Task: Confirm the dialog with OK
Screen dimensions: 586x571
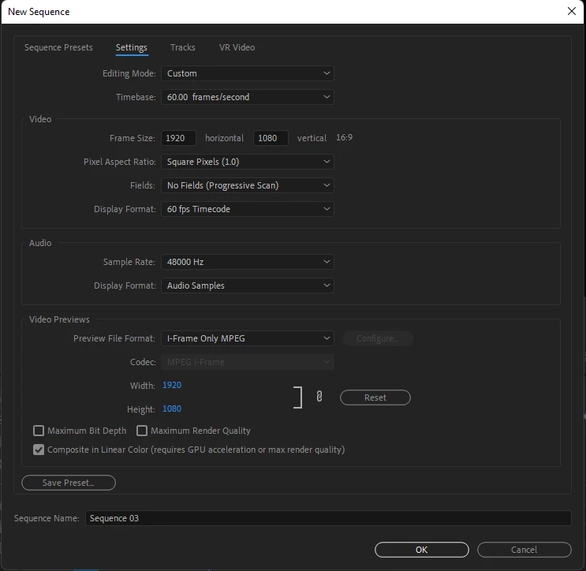Action: (x=422, y=550)
